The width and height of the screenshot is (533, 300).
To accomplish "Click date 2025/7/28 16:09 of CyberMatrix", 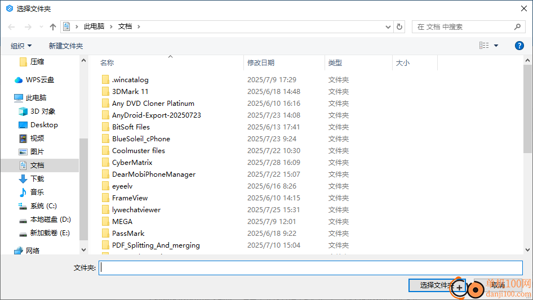I will (274, 163).
